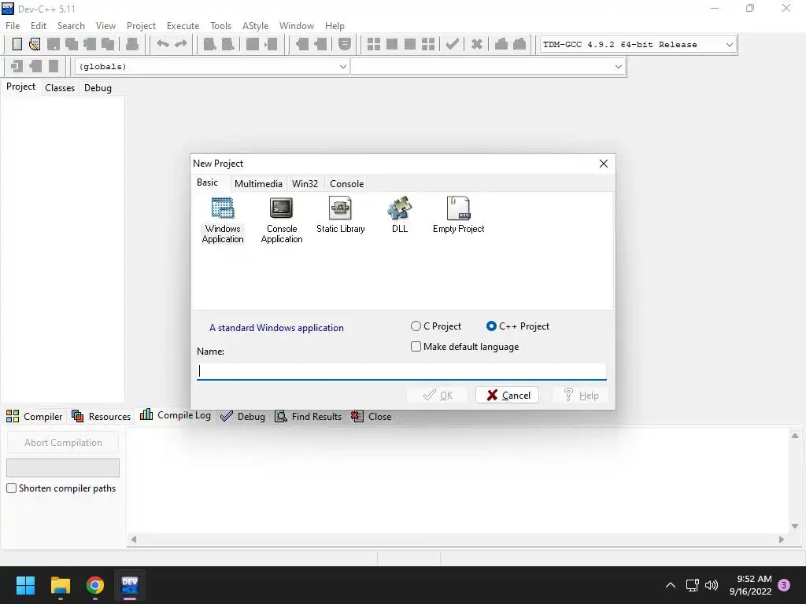Open File Explorer from the taskbar
The image size is (806, 604).
point(60,585)
